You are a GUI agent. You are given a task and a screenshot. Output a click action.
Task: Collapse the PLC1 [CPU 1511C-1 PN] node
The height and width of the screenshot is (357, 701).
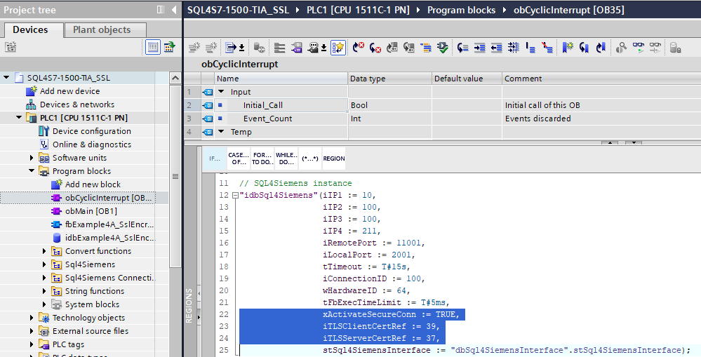19,118
